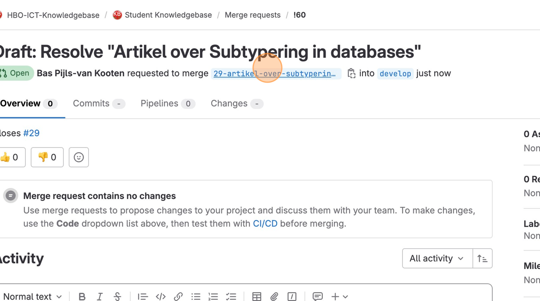Viewport: 540px width, 301px height.
Task: Insert a link in the comment
Action: [178, 296]
